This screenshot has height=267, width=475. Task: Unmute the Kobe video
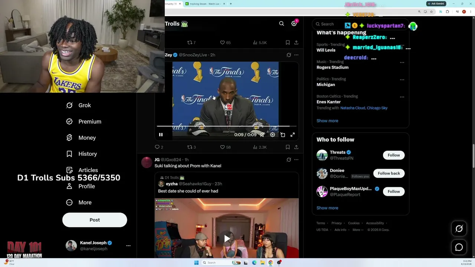pos(262,135)
